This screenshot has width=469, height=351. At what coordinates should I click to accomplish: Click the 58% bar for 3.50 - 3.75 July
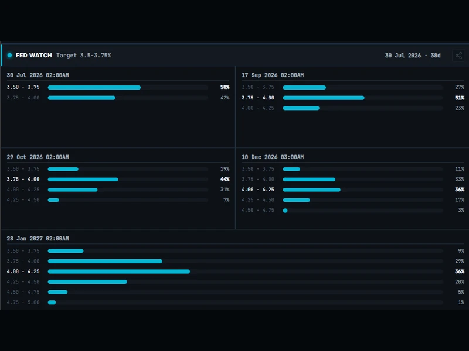coord(94,87)
